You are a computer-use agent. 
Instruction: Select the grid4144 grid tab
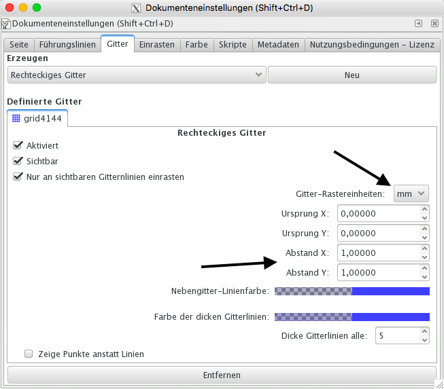click(37, 118)
